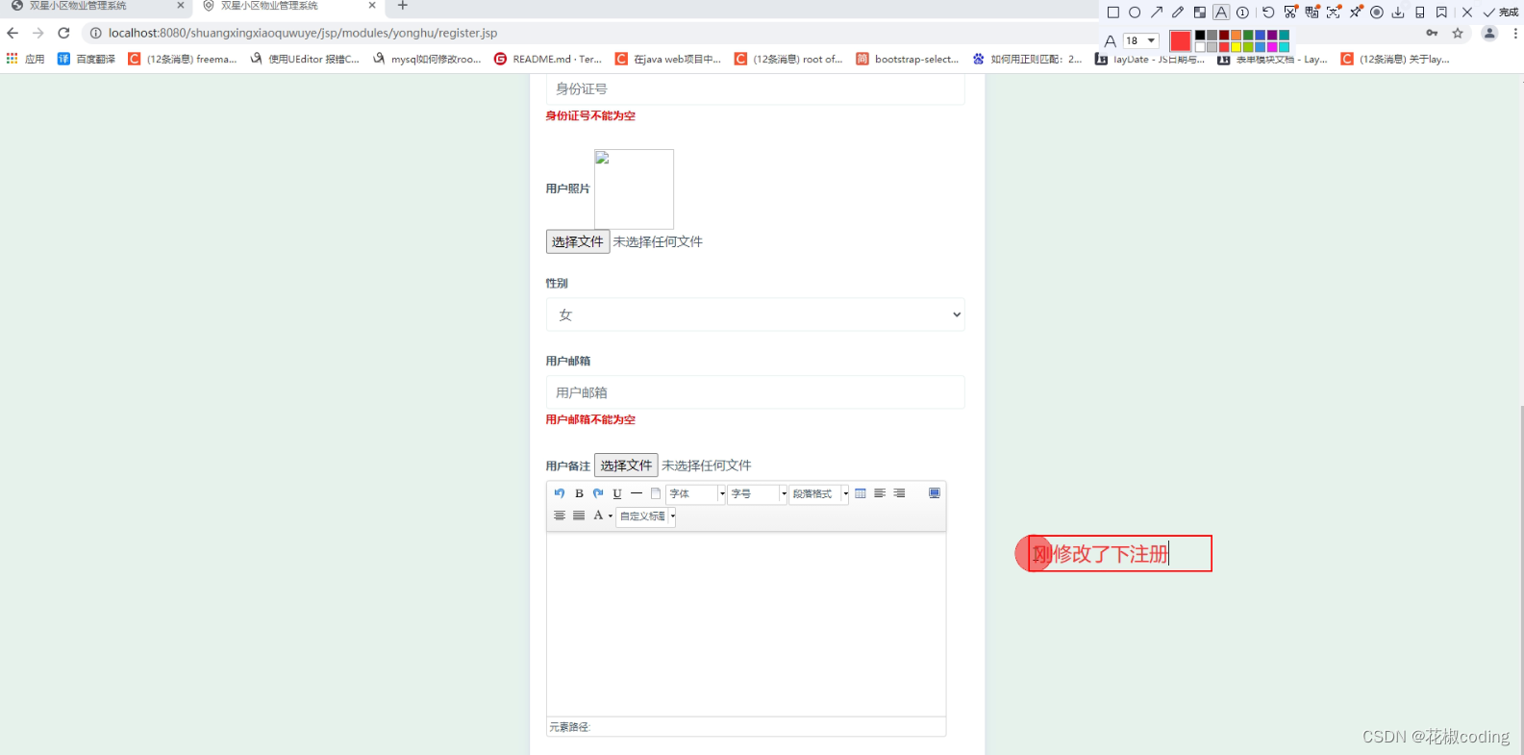Toggle editor fullscreen mode
Viewport: 1524px width, 755px height.
pos(935,493)
